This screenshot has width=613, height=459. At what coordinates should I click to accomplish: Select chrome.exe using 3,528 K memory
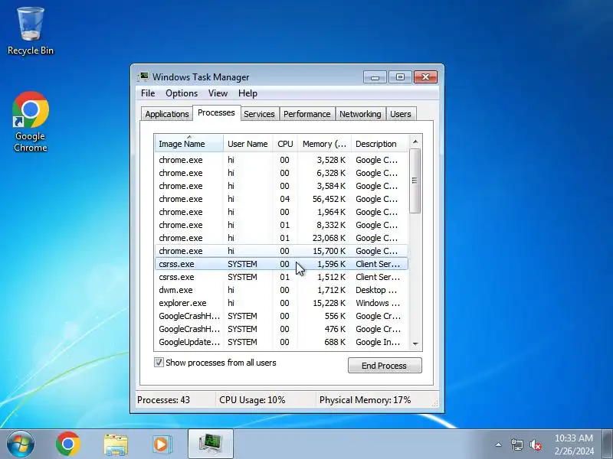(281, 160)
